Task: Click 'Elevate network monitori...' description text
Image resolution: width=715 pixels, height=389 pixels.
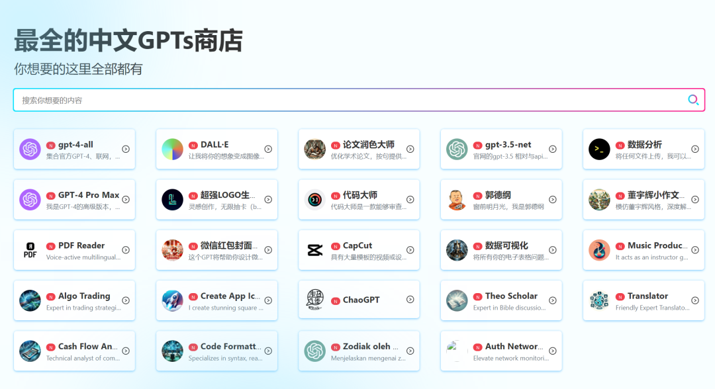Action: (511, 359)
